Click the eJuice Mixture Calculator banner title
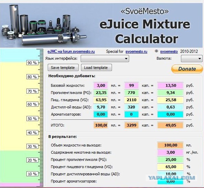Viewport: 204px width, 188px height. coord(145,31)
